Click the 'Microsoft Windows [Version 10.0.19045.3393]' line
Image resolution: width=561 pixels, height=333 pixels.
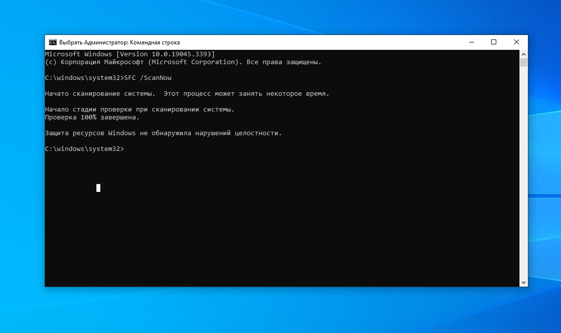tap(130, 54)
